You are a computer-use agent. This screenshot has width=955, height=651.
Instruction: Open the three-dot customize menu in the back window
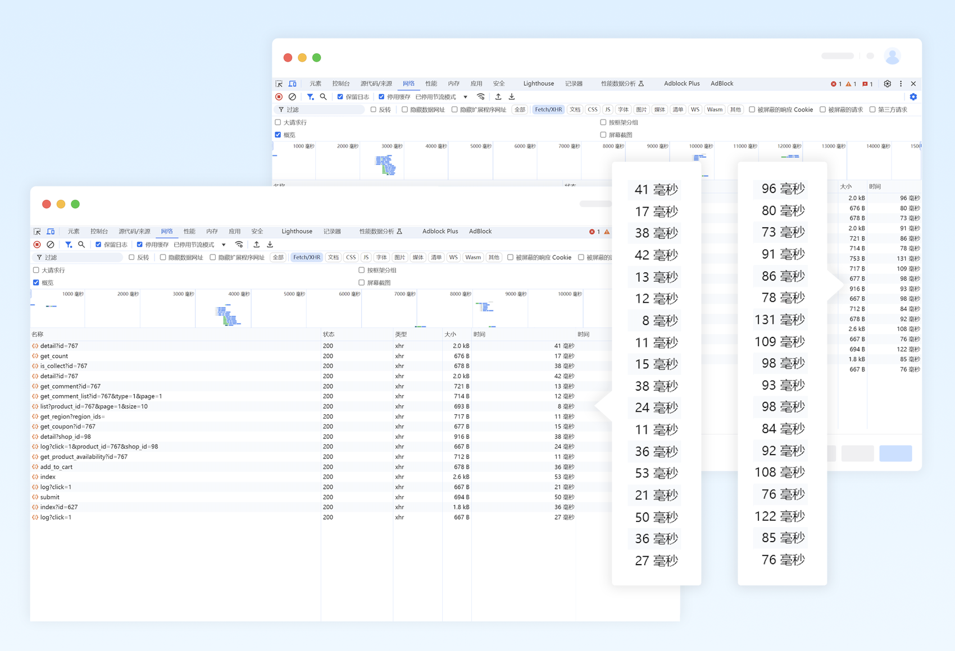click(x=901, y=84)
